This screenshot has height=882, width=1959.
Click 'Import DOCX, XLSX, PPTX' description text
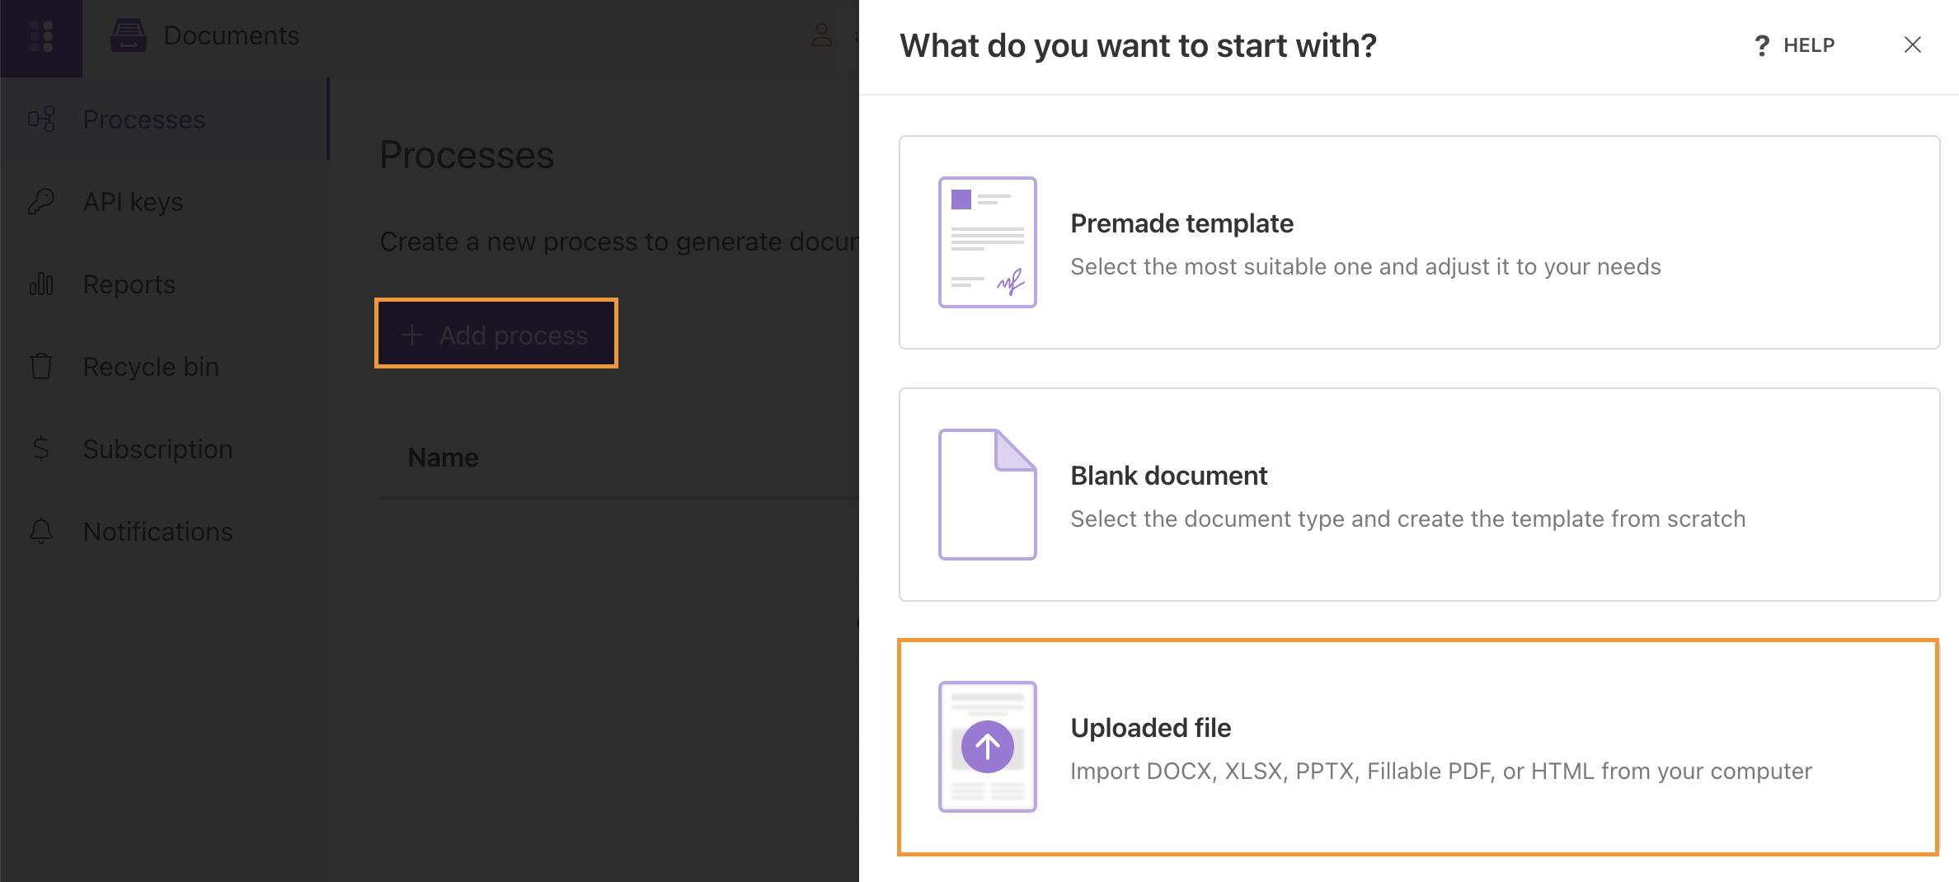[1441, 771]
